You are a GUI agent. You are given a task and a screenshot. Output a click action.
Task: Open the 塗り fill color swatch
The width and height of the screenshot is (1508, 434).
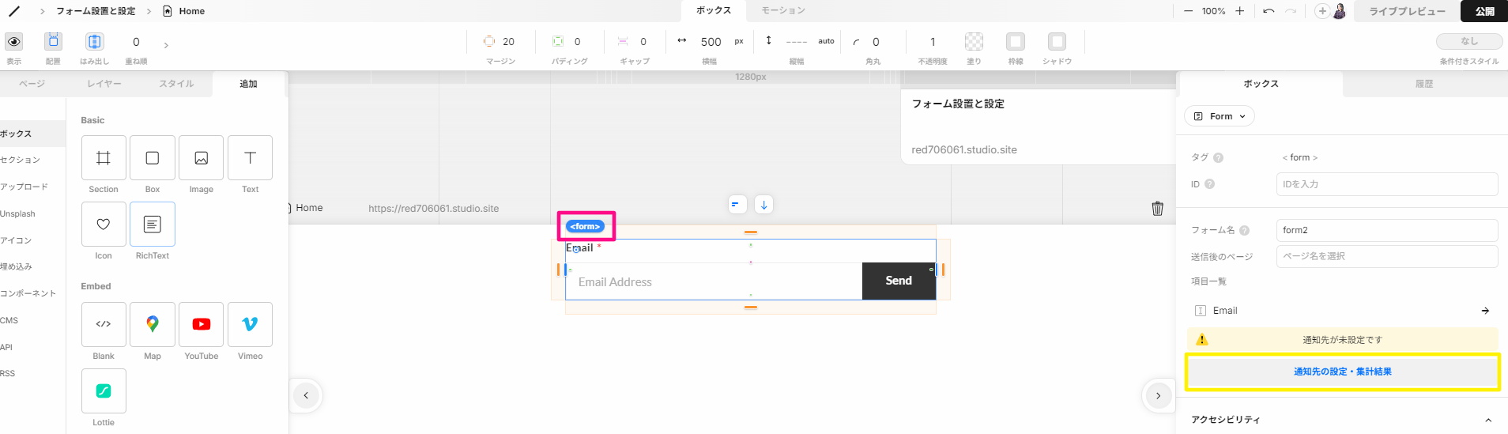click(975, 41)
